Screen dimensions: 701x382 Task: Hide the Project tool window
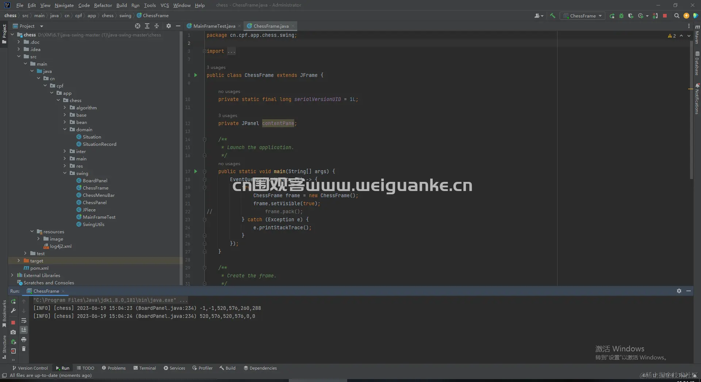pos(178,26)
